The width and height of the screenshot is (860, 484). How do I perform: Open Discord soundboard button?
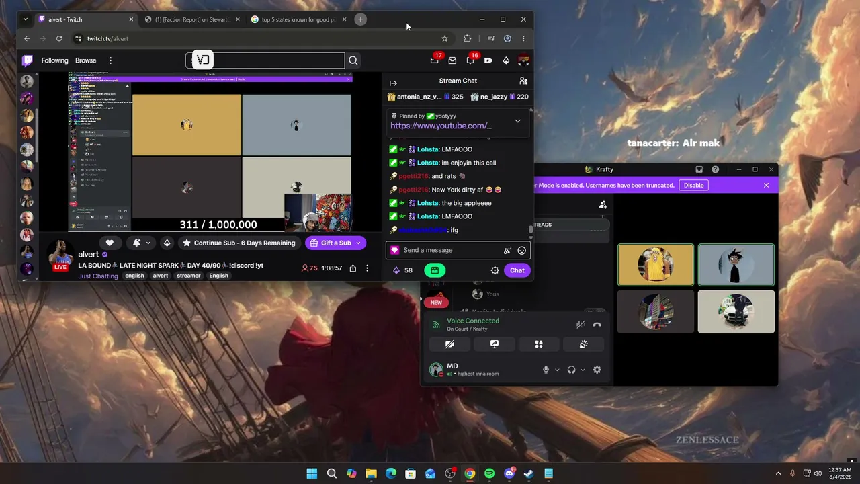583,344
